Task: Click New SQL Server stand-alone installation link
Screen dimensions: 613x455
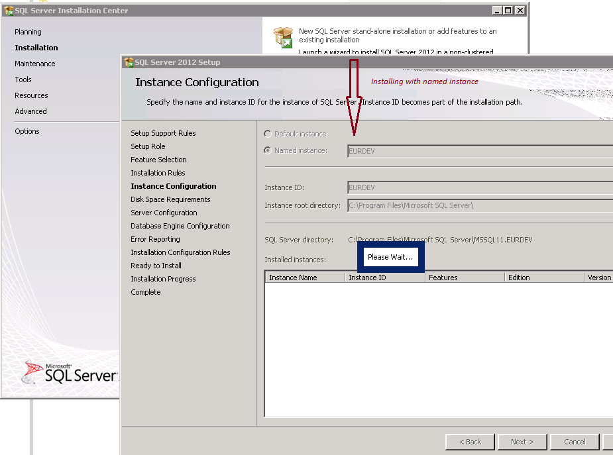Action: 398,35
